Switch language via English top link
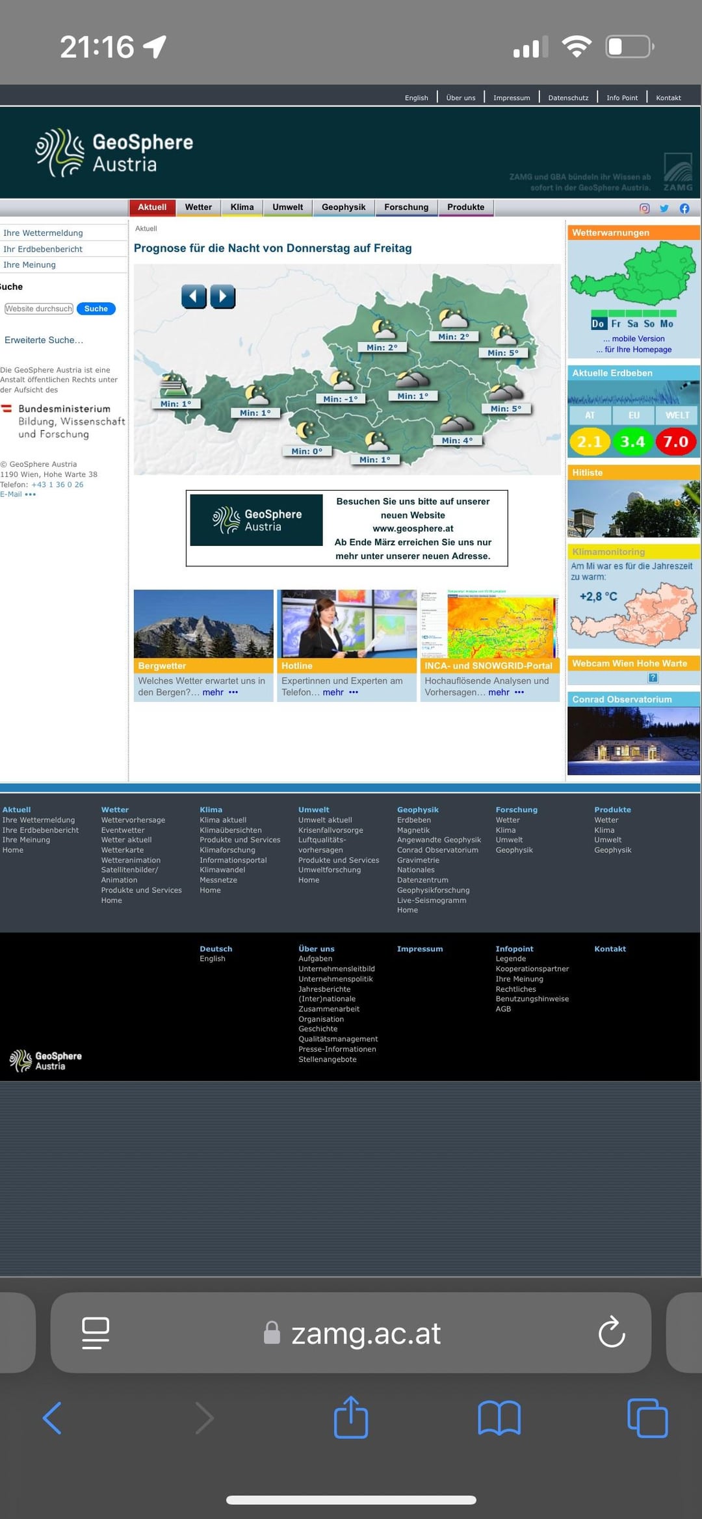 click(417, 98)
